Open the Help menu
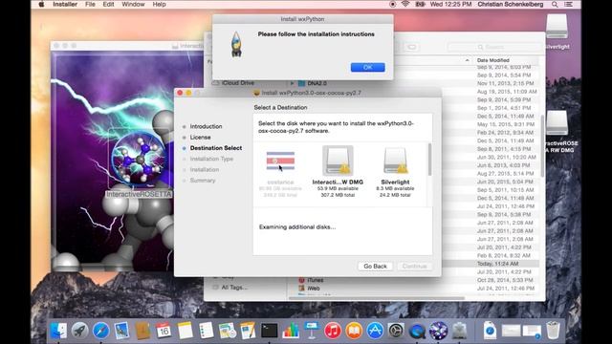This screenshot has width=612, height=344. click(x=159, y=4)
